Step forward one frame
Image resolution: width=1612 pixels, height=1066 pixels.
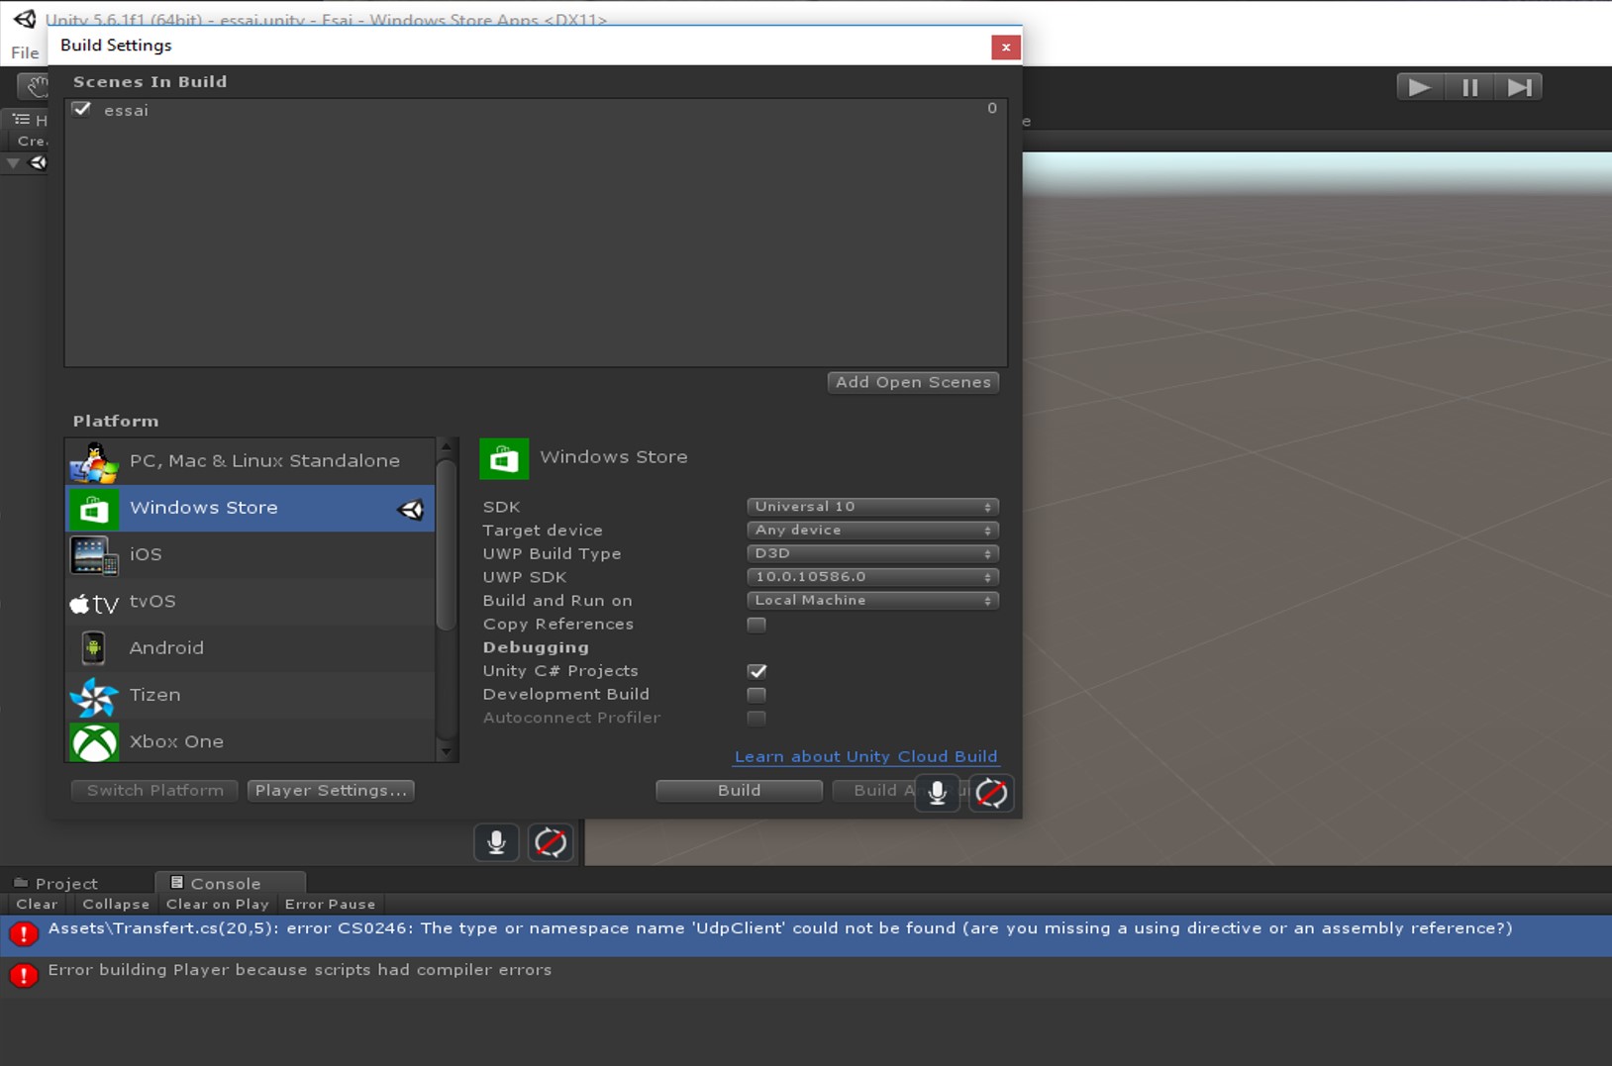1519,87
